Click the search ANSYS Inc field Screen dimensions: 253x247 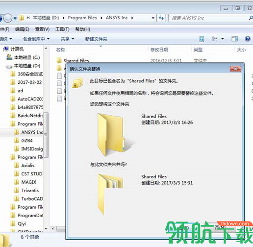pos(209,18)
